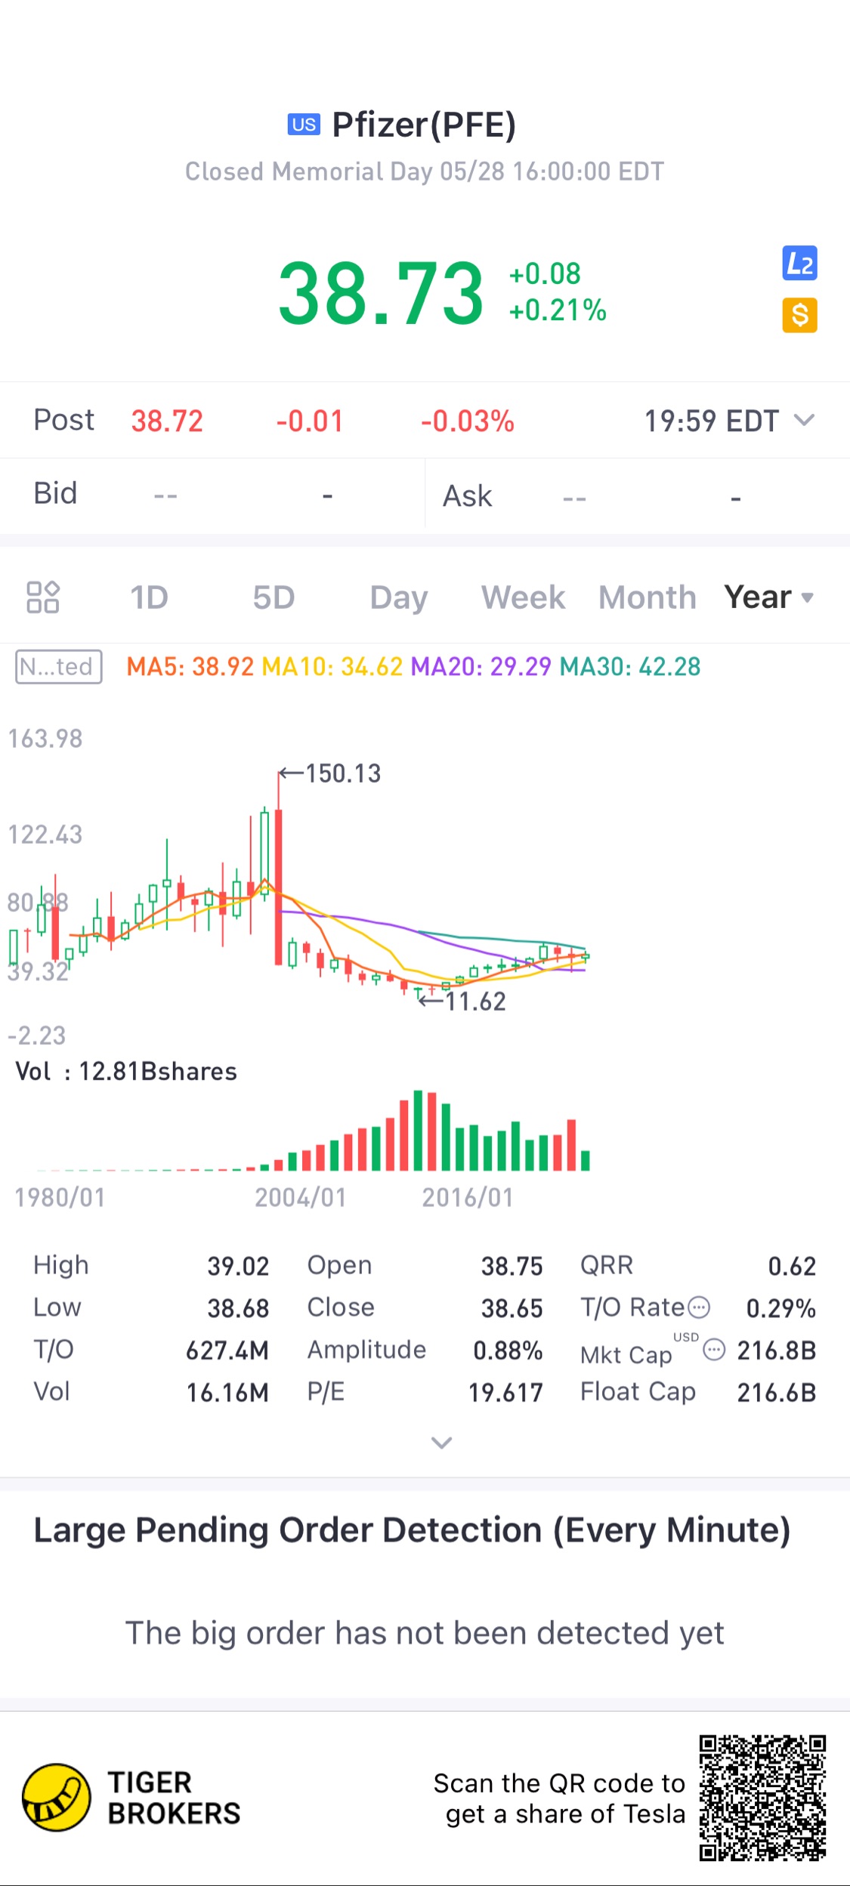Tap Large Pending Order Detection heading

tap(412, 1530)
